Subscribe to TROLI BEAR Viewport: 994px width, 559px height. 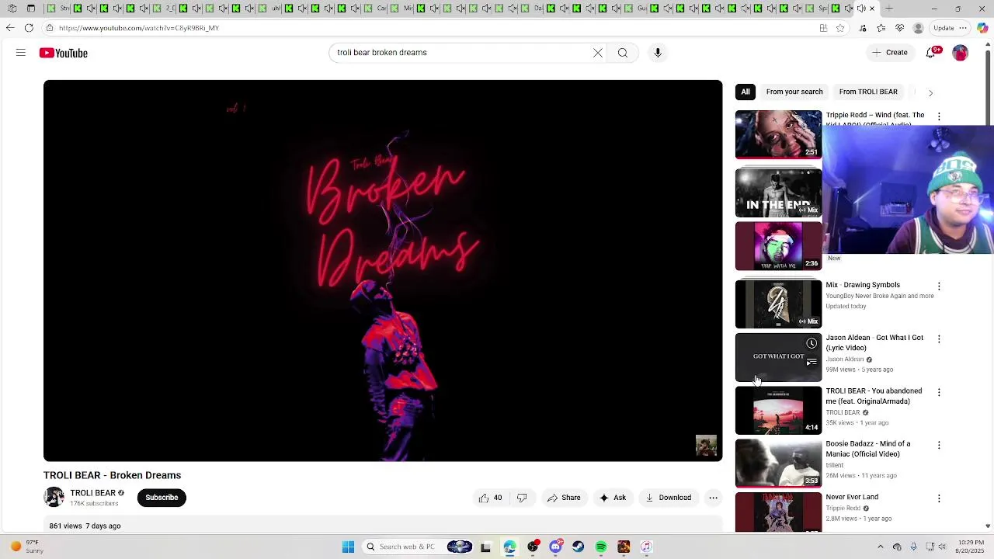click(x=162, y=498)
